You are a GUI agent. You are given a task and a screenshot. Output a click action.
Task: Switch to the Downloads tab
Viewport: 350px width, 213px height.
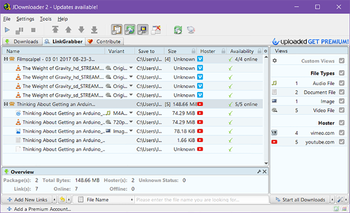[22, 42]
